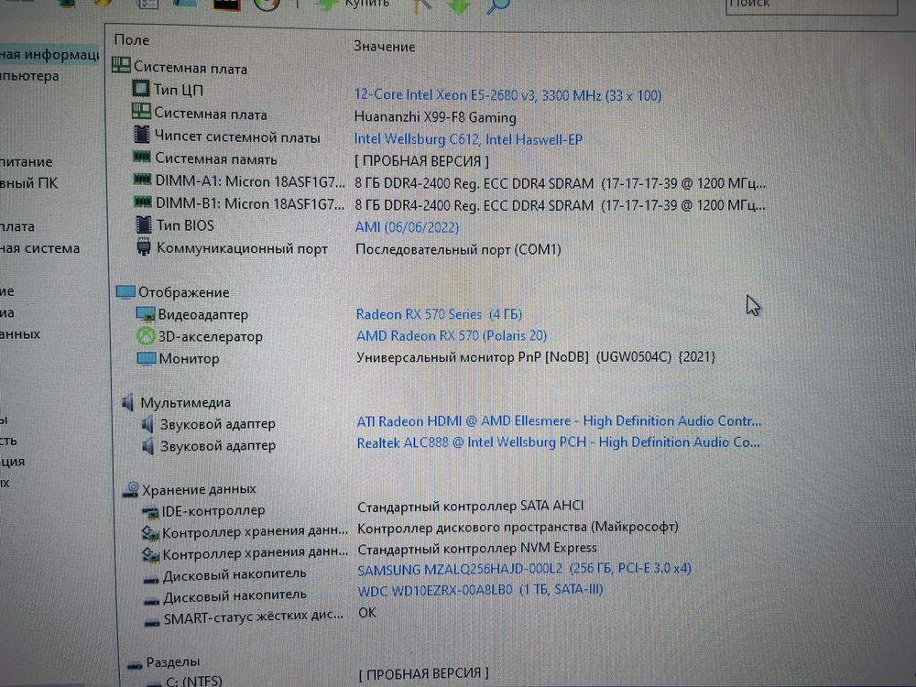Open the Radeon RX 570 Series (4 ГБ) link
The width and height of the screenshot is (916, 687).
click(x=439, y=314)
